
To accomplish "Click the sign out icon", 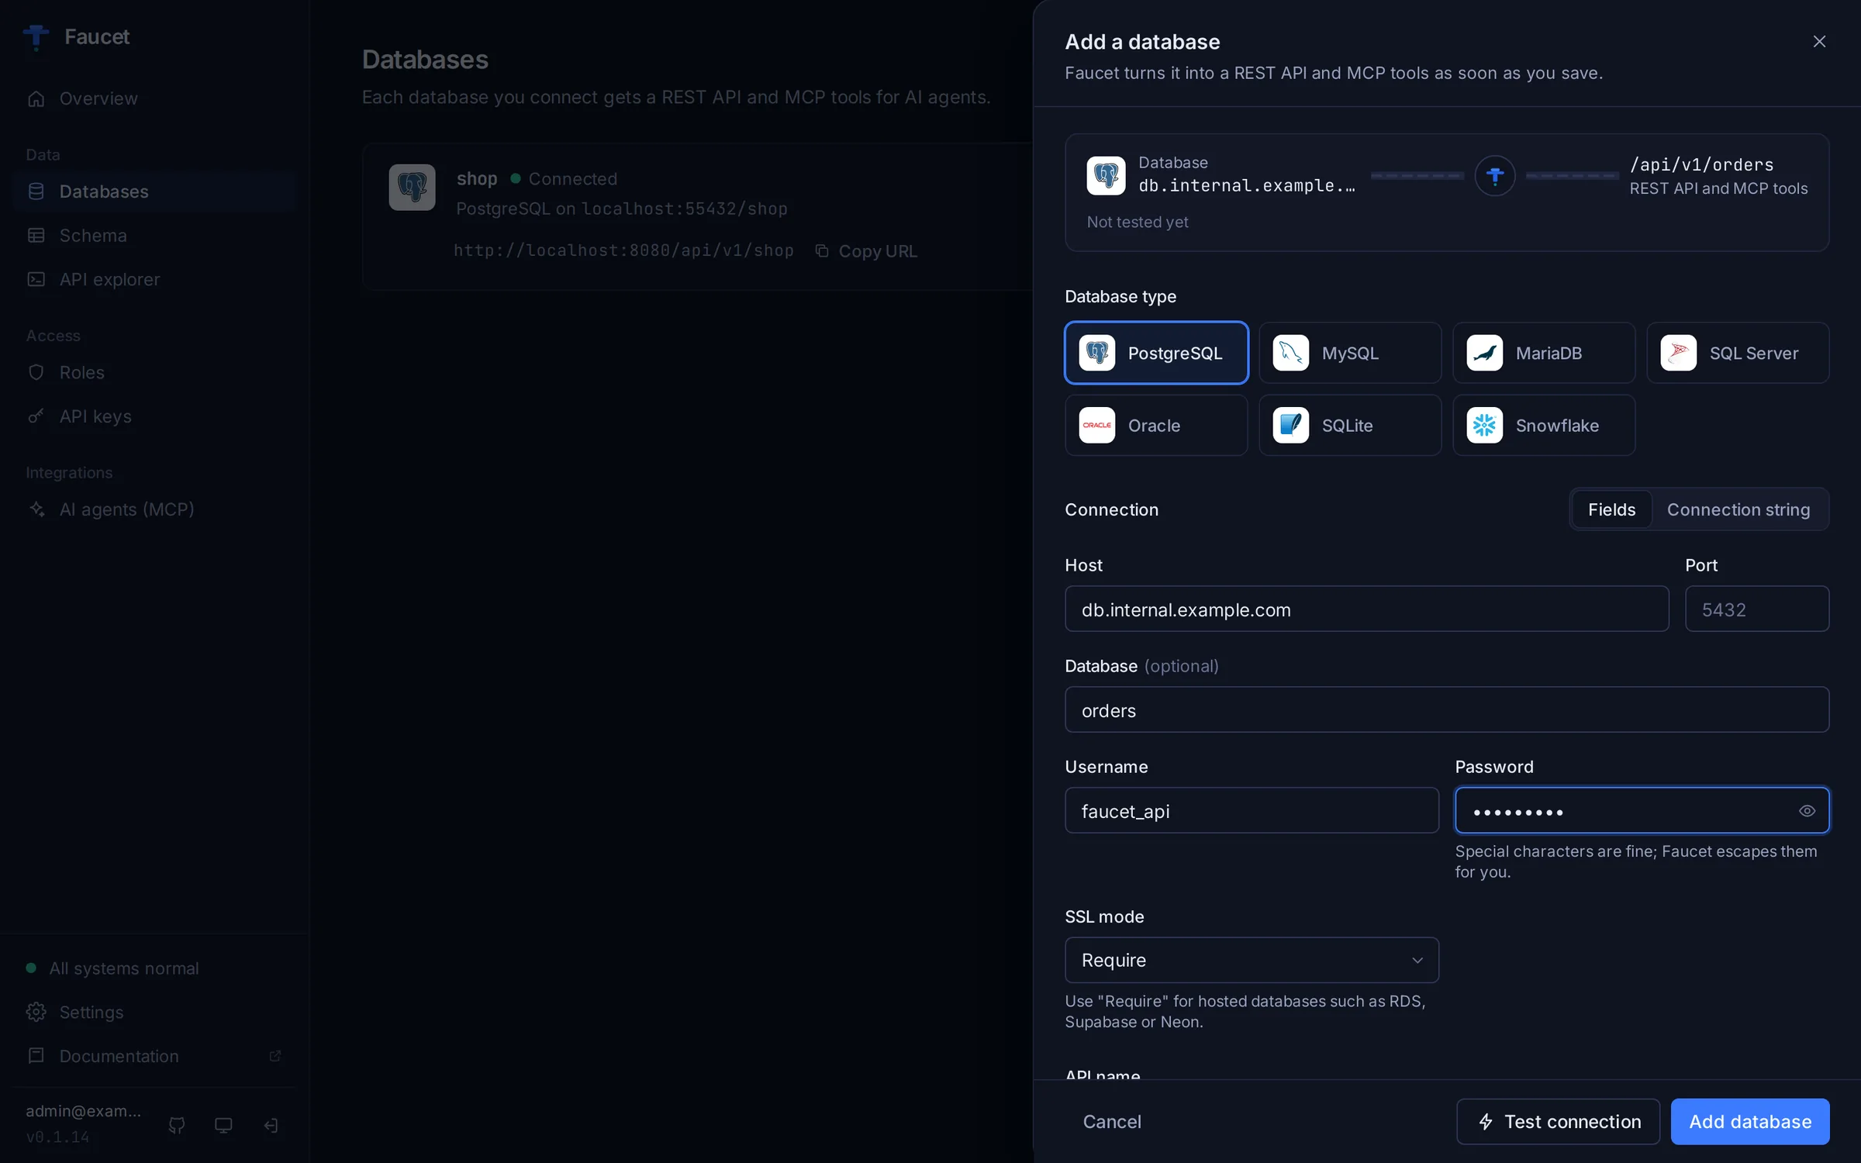I will point(271,1125).
